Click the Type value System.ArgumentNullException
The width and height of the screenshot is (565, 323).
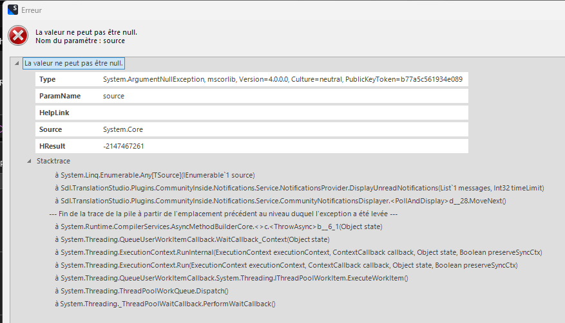[283, 80]
